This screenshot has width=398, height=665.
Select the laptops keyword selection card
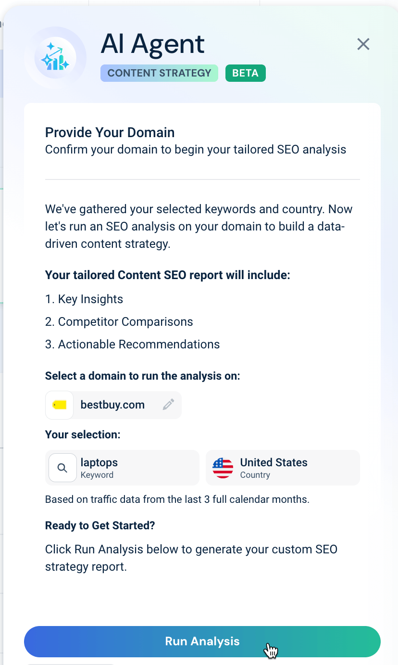click(x=122, y=467)
